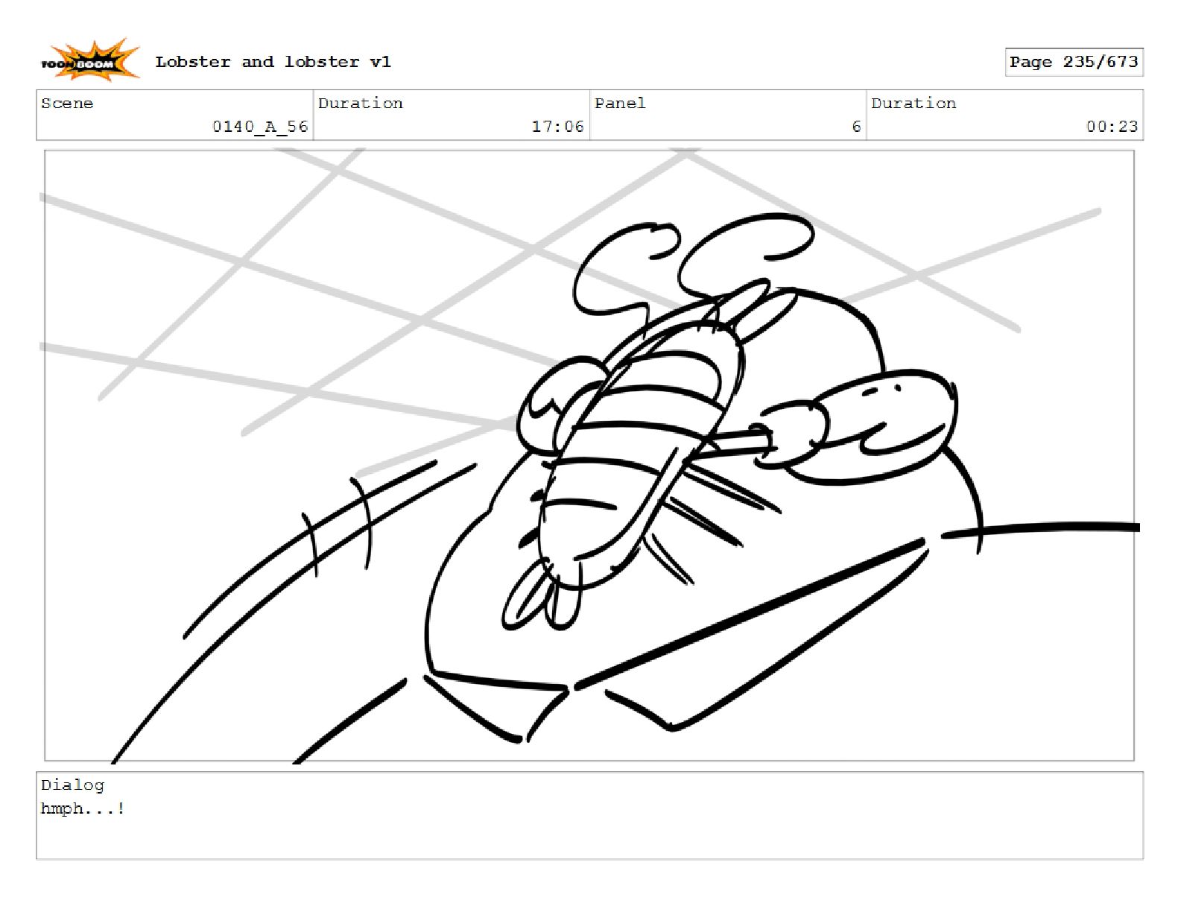Screen dimensions: 1178x912
Task: Click the 'Page 235/673' page indicator
Action: 1074,62
